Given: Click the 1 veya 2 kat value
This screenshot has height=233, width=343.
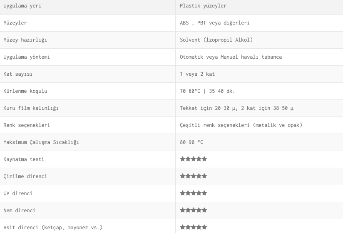Looking at the screenshot, I should pos(197,74).
